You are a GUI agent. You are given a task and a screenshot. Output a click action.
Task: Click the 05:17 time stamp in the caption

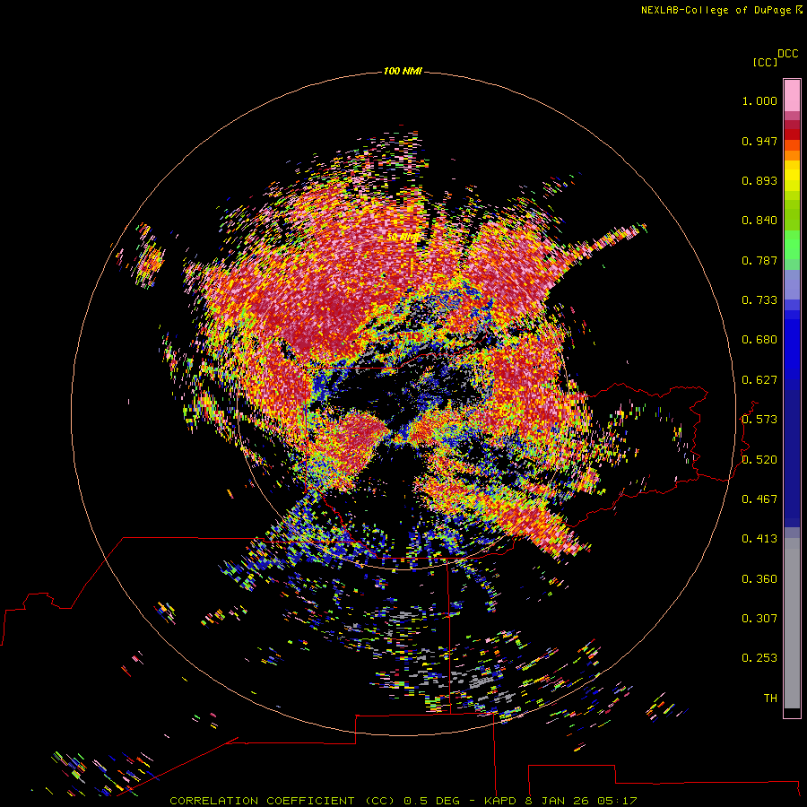click(617, 801)
